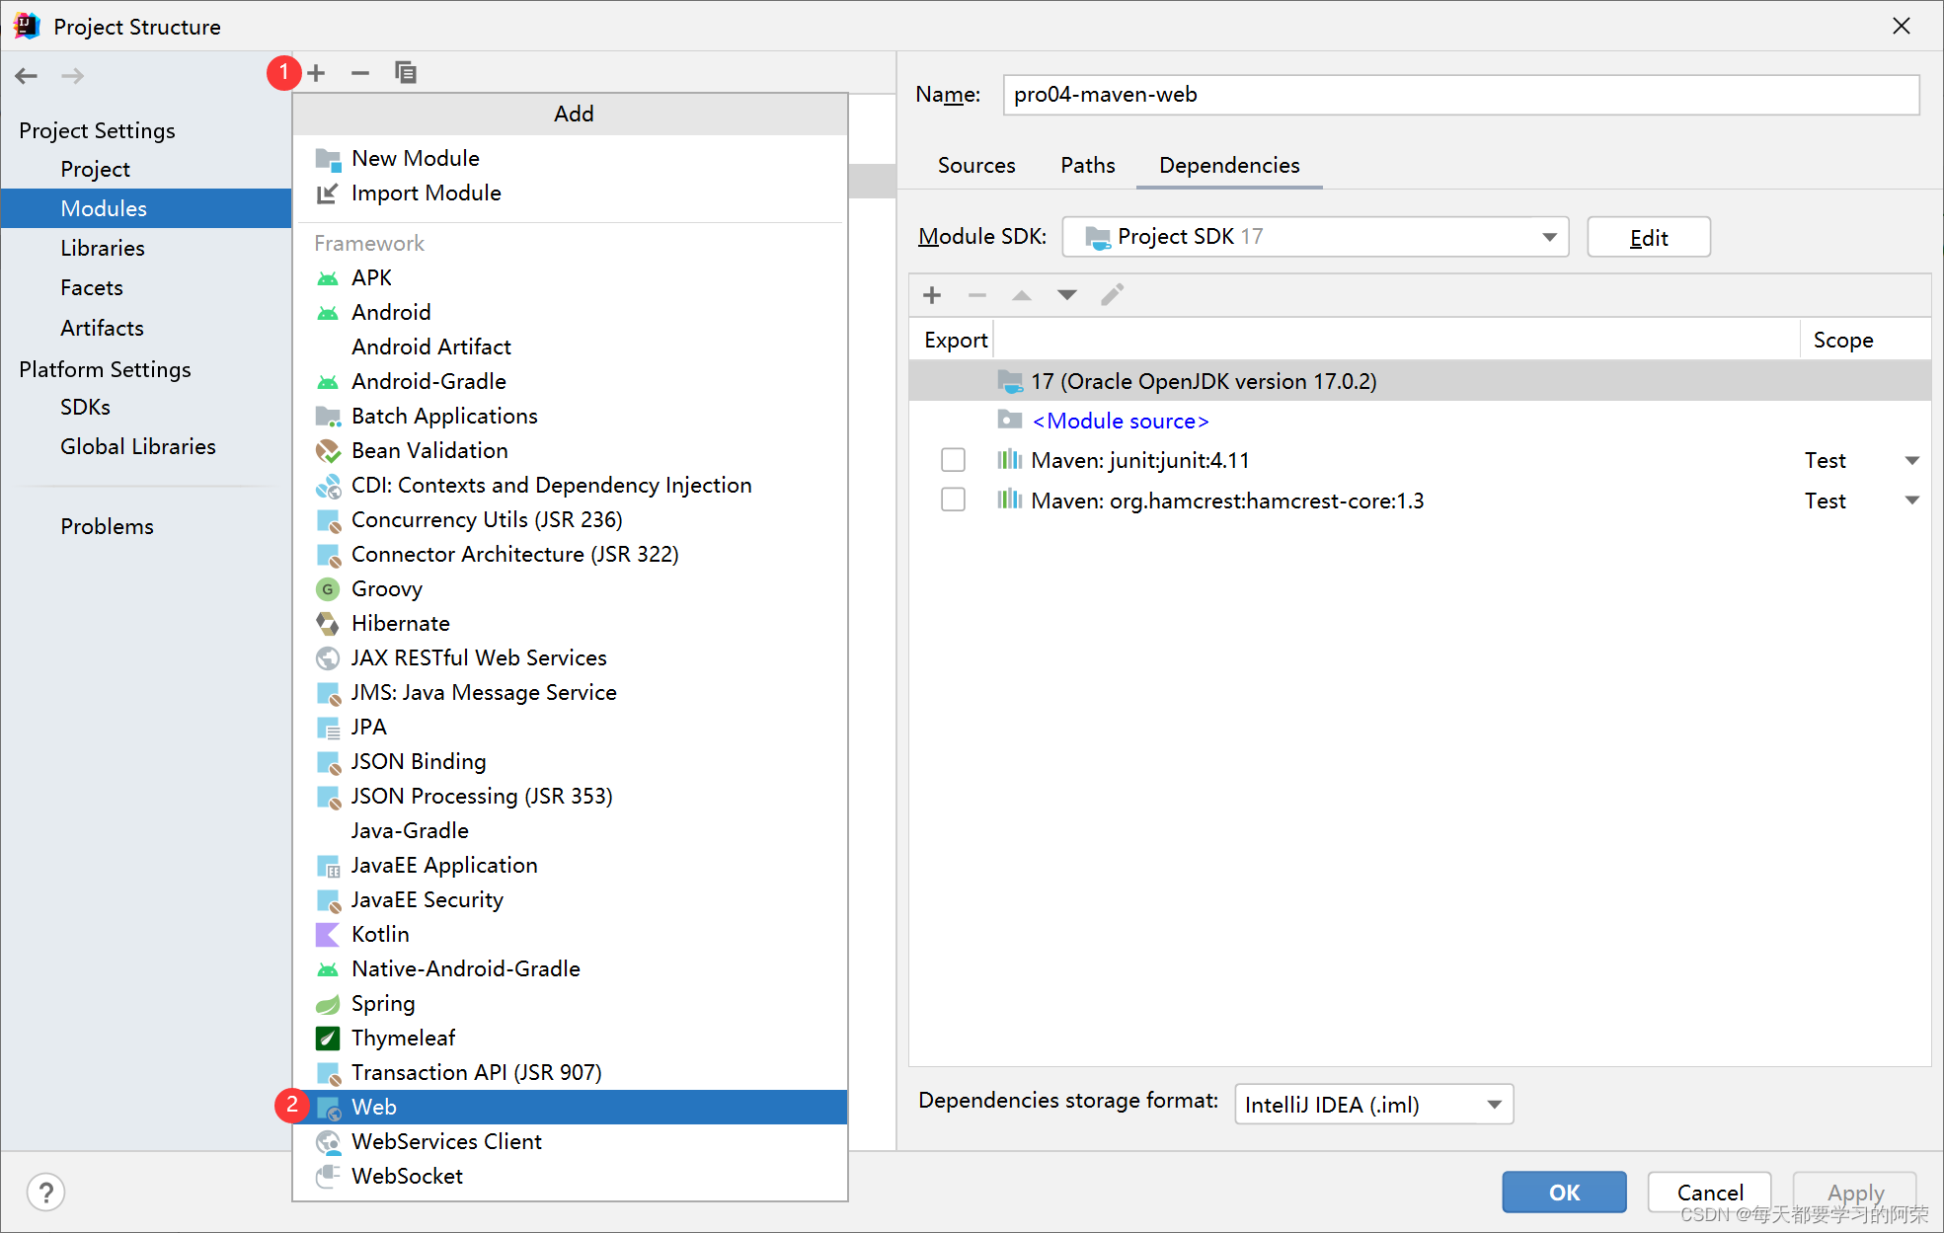Pick Batch Applications framework icon
The height and width of the screenshot is (1233, 1944).
coord(328,417)
